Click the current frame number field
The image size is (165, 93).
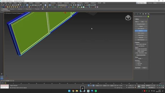[131, 87]
